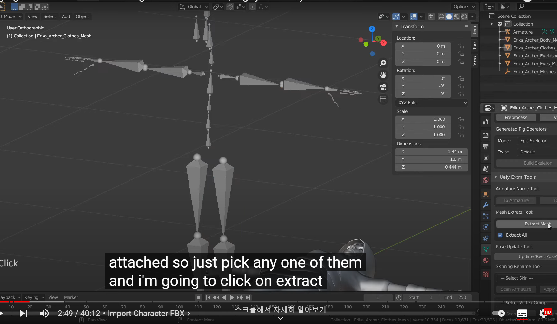
Task: Open the Modifiers wrench icon
Action: 486,205
